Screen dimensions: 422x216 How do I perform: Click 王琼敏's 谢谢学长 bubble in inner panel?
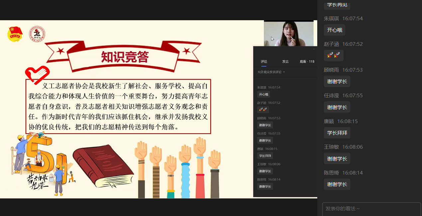(265, 171)
